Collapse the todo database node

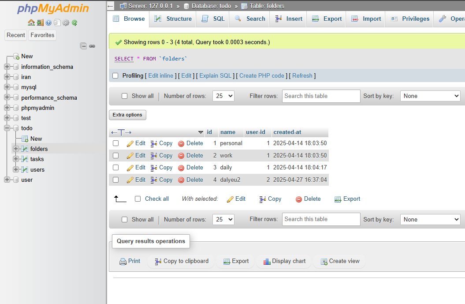tap(7, 128)
